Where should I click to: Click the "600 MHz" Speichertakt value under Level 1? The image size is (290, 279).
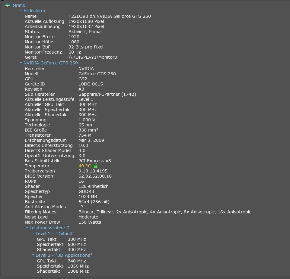pos(77,244)
